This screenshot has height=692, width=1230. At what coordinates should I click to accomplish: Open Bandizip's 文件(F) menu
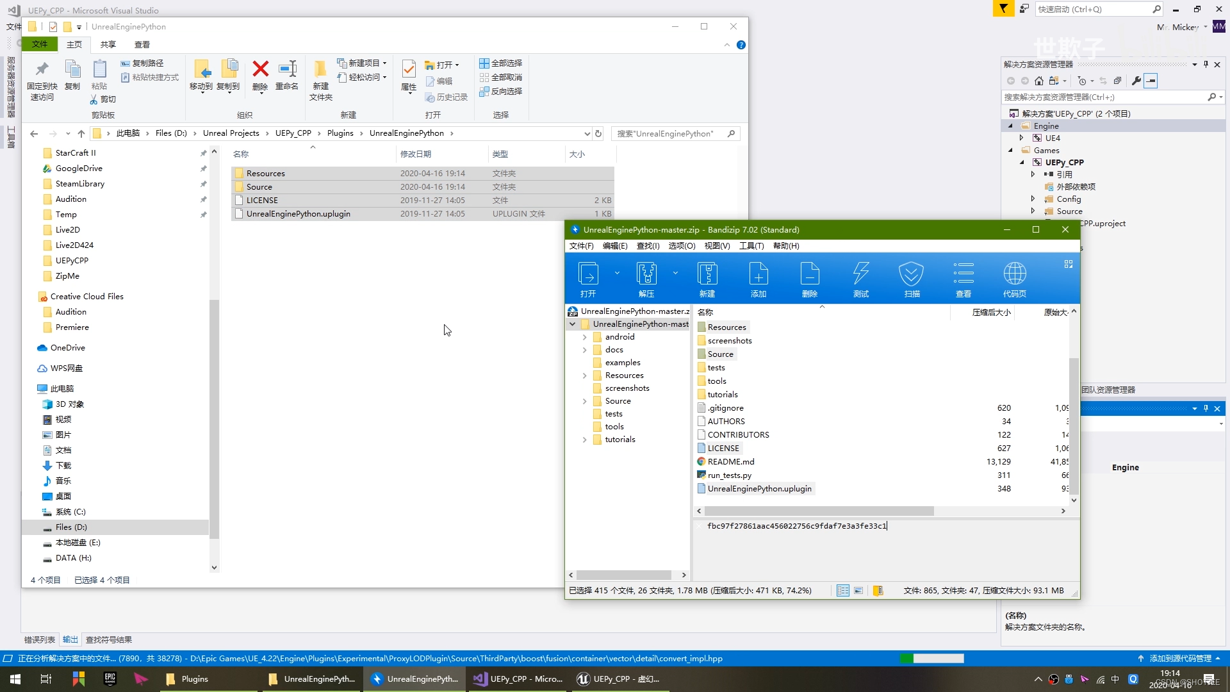tap(581, 246)
